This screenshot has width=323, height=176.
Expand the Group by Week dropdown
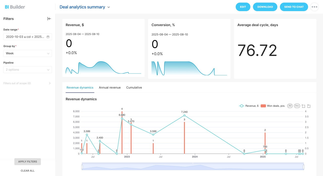tap(28, 53)
